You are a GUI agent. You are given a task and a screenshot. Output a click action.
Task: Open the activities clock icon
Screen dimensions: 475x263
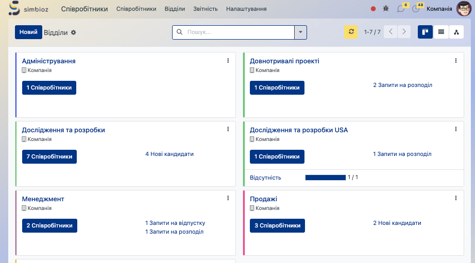[416, 9]
